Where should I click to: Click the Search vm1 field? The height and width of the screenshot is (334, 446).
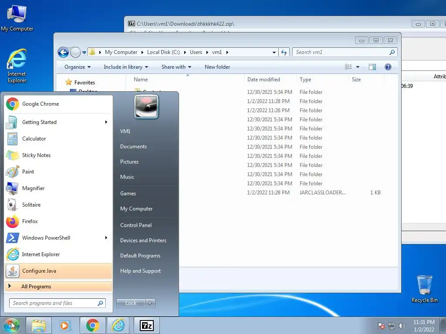click(x=345, y=52)
